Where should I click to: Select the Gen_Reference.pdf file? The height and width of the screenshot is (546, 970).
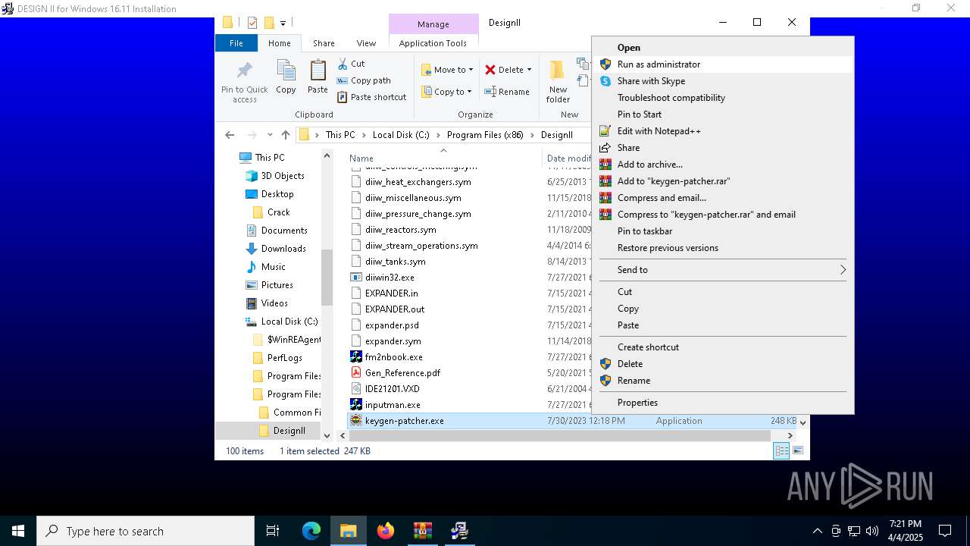[x=402, y=373]
